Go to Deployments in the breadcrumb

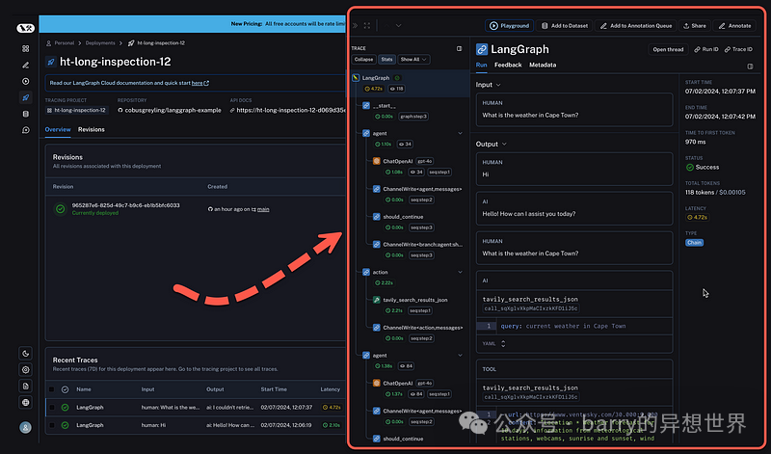(x=100, y=43)
